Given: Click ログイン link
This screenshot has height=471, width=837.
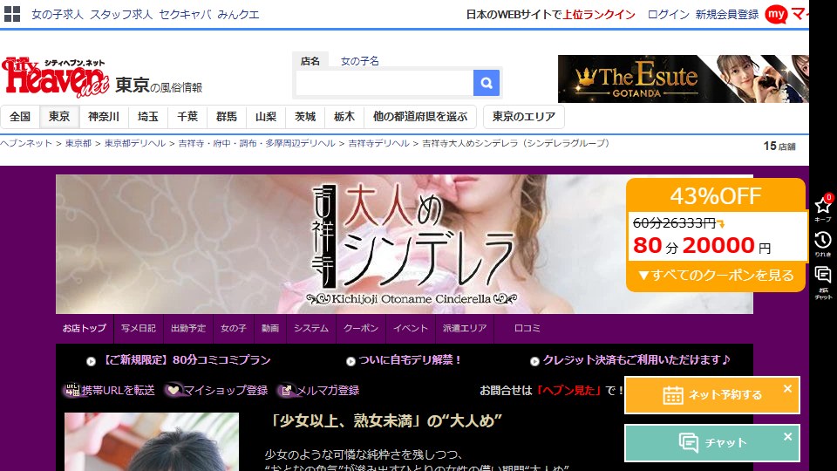Looking at the screenshot, I should tap(669, 15).
